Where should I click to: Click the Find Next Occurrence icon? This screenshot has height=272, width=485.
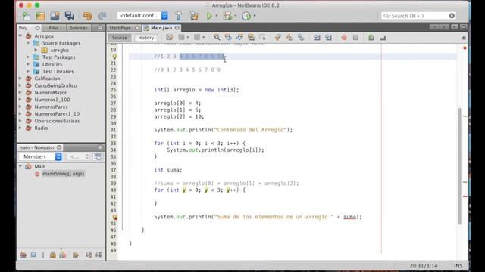tap(239, 38)
